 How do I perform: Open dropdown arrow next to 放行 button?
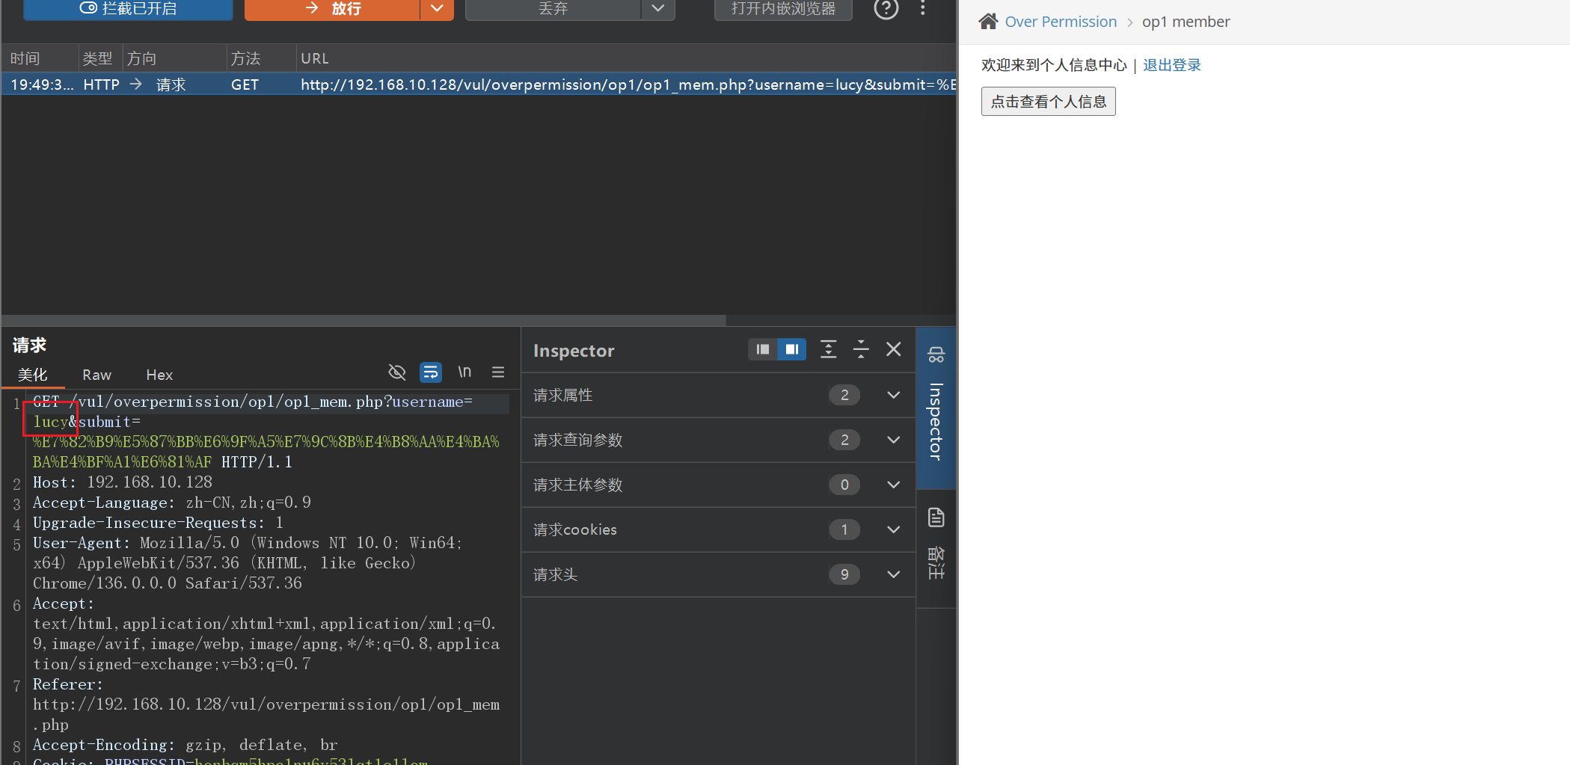[437, 9]
